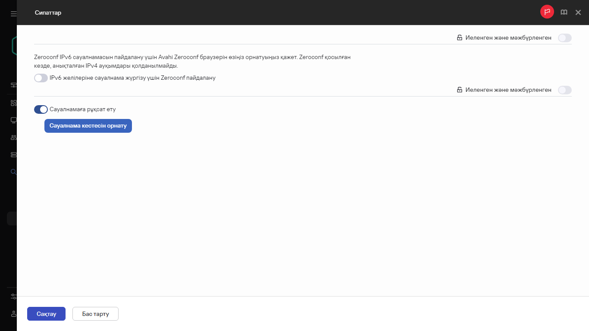
Task: Disable the Сауалнамаға рұқсат ету toggle
Action: coord(41,109)
